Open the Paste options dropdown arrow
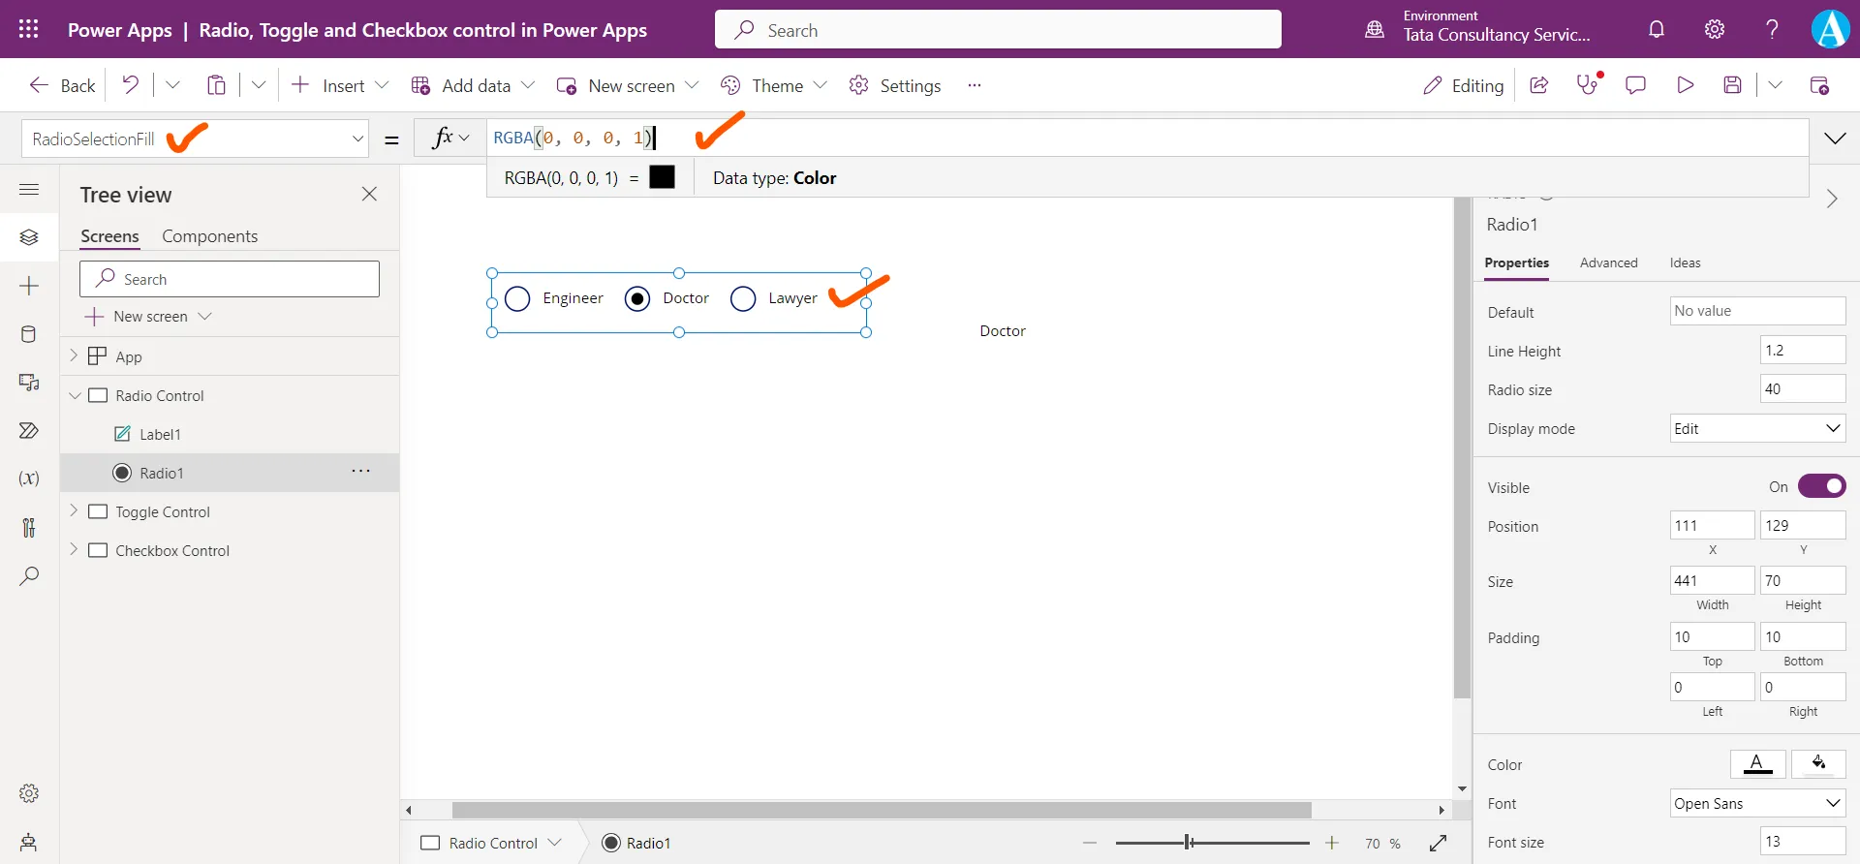This screenshot has height=864, width=1860. [x=259, y=85]
